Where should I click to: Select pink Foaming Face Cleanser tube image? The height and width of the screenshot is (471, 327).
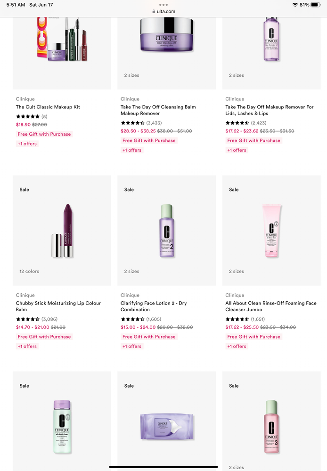coord(271,231)
